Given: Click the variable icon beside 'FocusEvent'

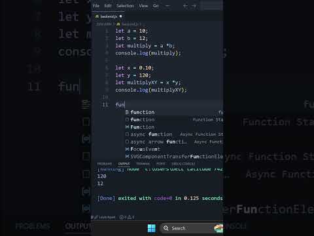Looking at the screenshot, I should coord(128,149).
